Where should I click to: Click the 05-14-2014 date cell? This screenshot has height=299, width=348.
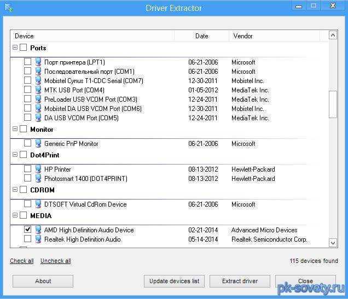(203, 239)
